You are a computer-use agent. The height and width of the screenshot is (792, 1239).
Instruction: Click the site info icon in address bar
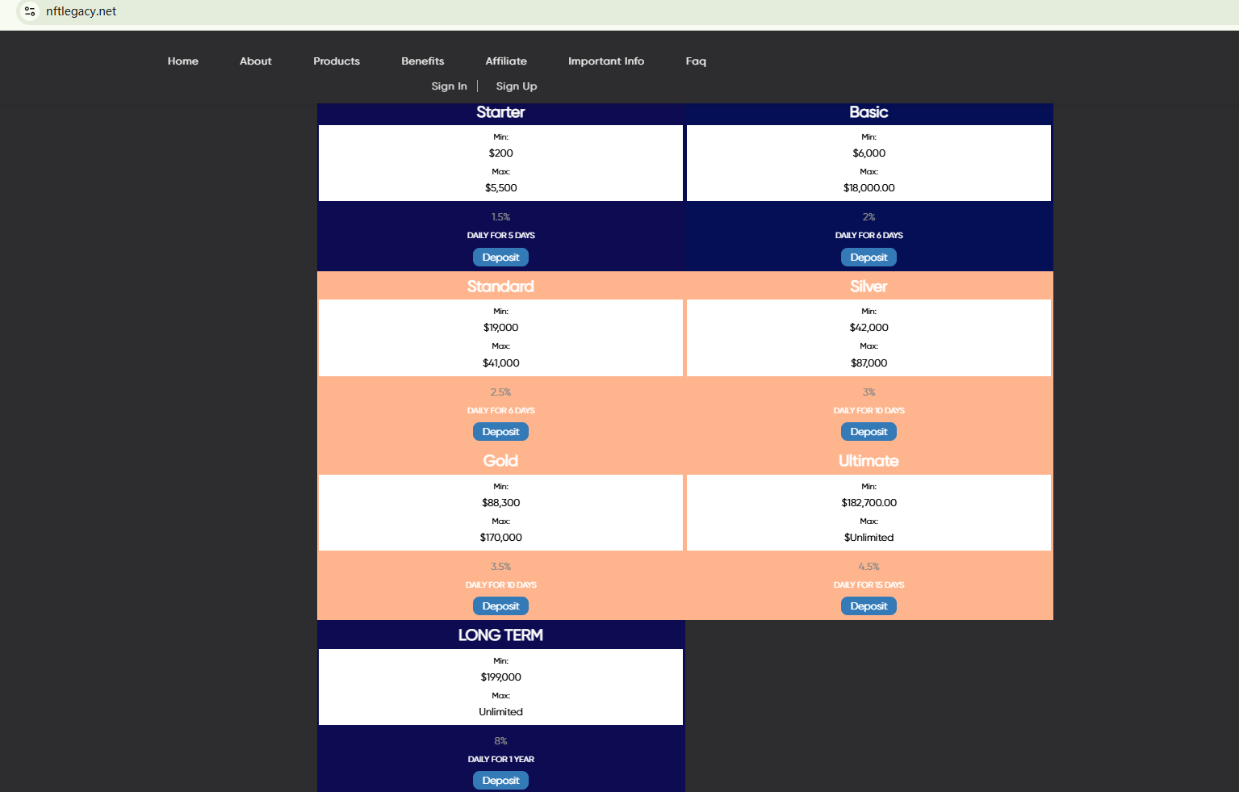30,11
